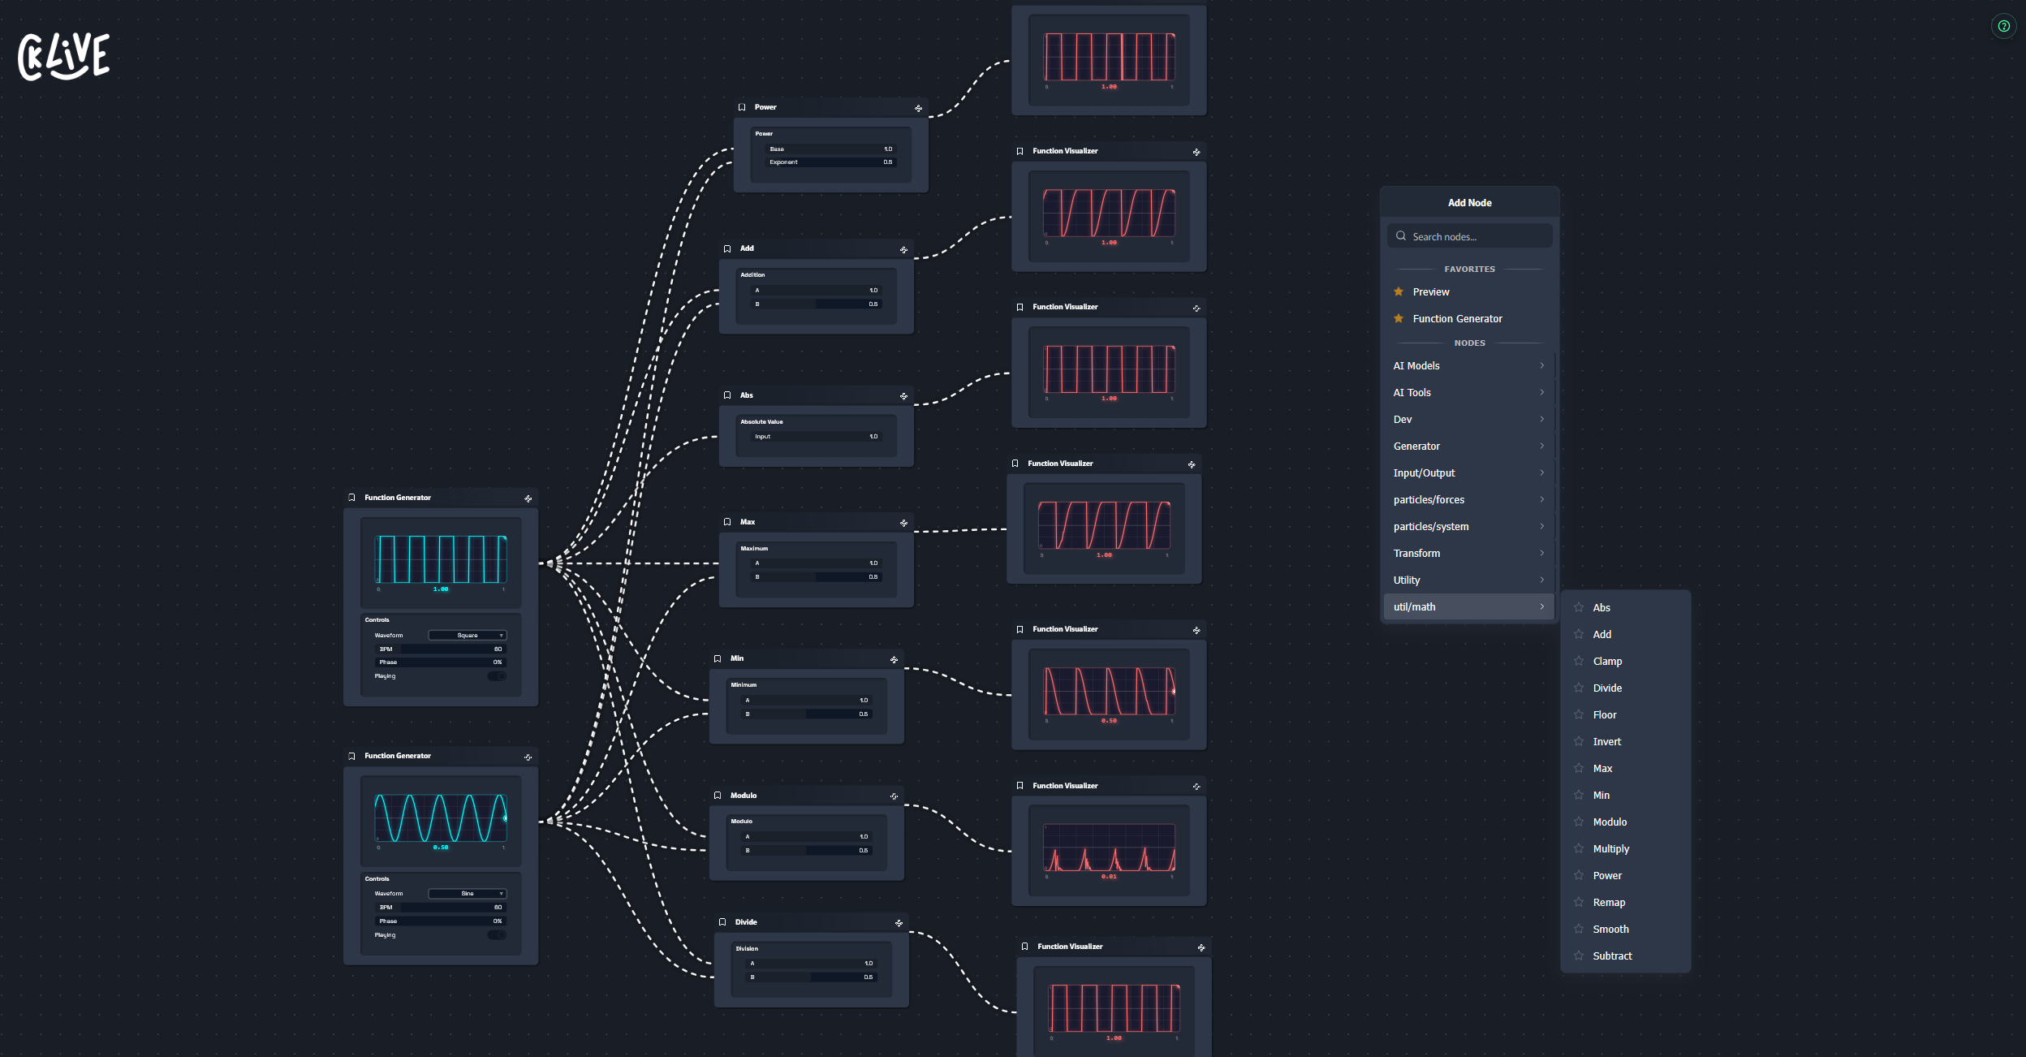Open the help icon in the top right corner
Viewport: 2026px width, 1057px height.
2004,26
